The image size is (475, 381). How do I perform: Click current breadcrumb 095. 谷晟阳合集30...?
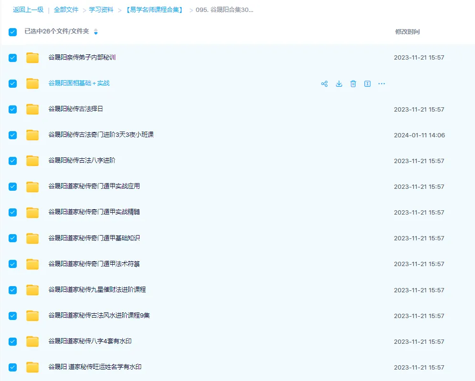click(225, 10)
